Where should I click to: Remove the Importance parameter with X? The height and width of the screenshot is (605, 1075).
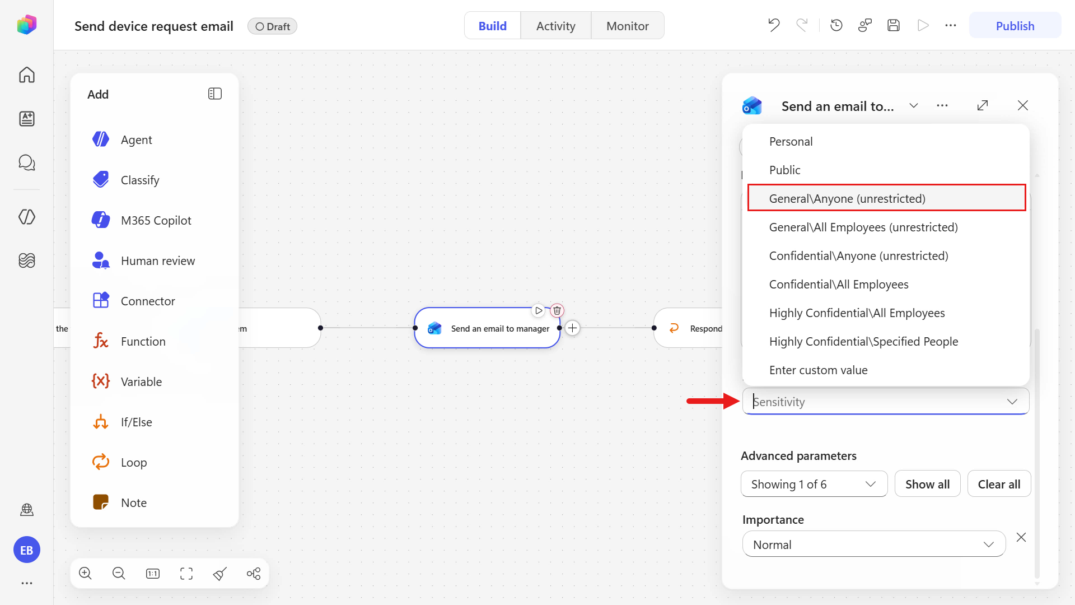pyautogui.click(x=1021, y=537)
